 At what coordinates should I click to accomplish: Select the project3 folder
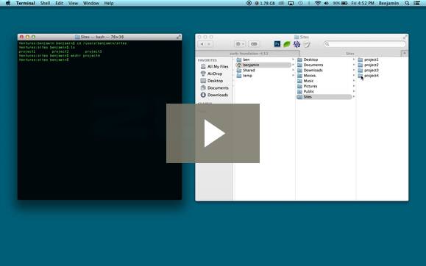[x=369, y=70]
